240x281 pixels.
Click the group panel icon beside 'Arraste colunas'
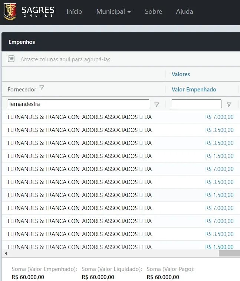point(11,59)
